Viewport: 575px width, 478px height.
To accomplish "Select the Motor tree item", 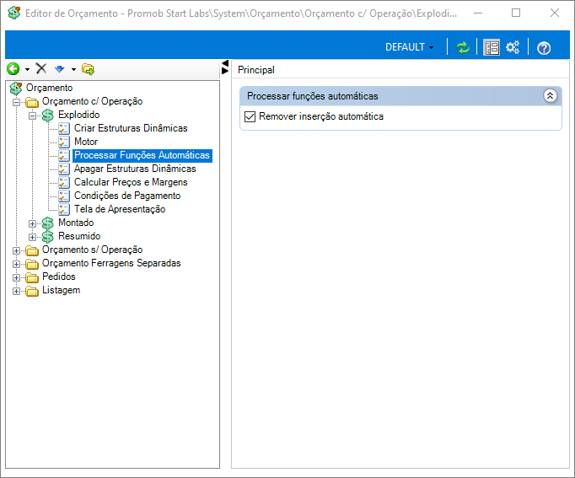I will 86,142.
